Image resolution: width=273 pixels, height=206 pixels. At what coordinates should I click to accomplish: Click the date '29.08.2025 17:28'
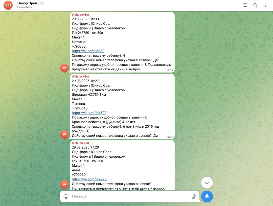coord(85,147)
